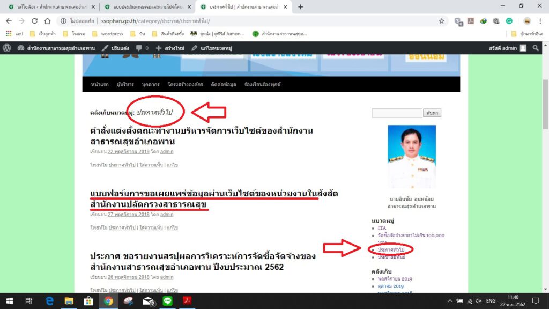Open จัดซื้อจัดจ้างราคาไม่เกิน 100,000 category
This screenshot has height=309, width=549.
(x=411, y=239)
